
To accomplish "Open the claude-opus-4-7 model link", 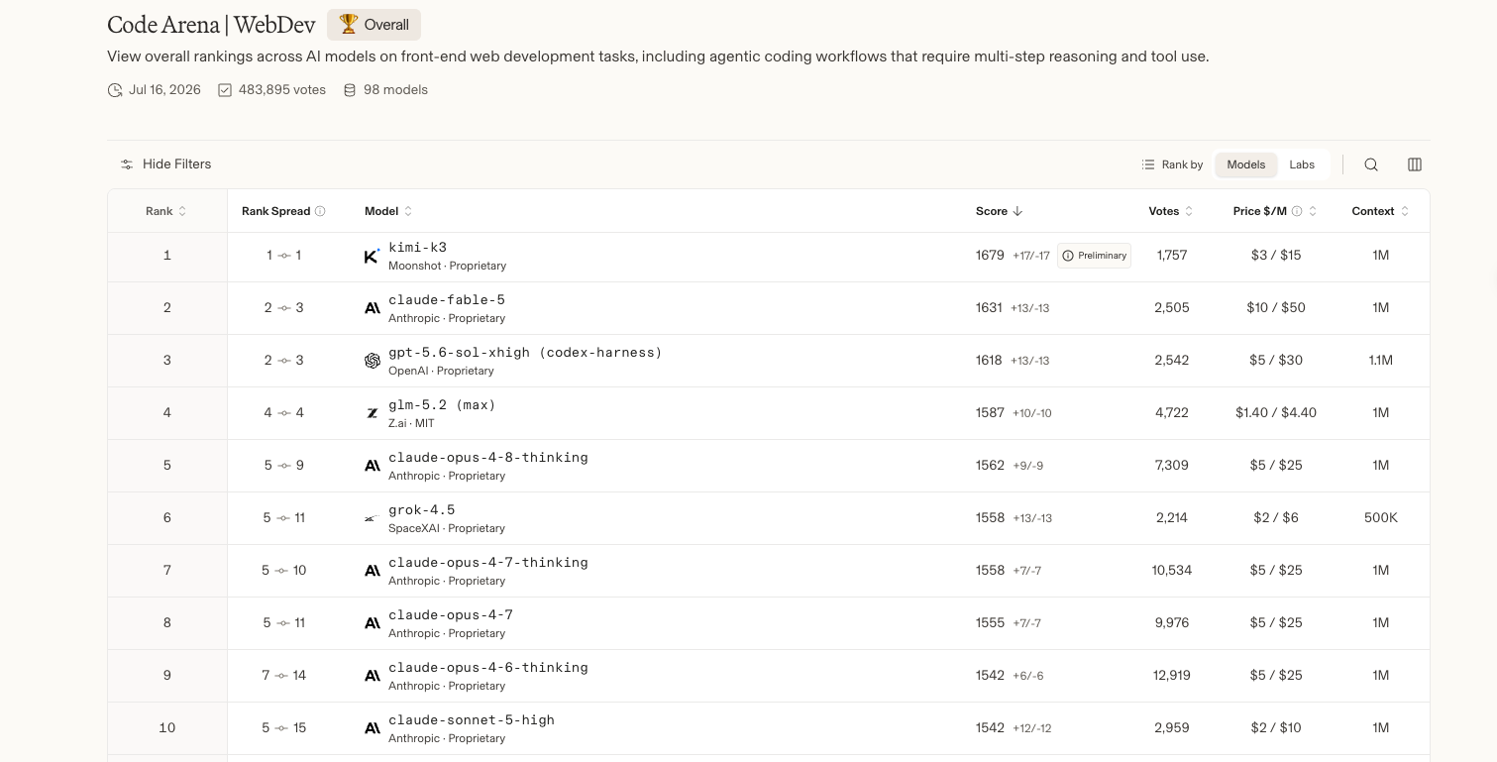I will click(x=451, y=615).
